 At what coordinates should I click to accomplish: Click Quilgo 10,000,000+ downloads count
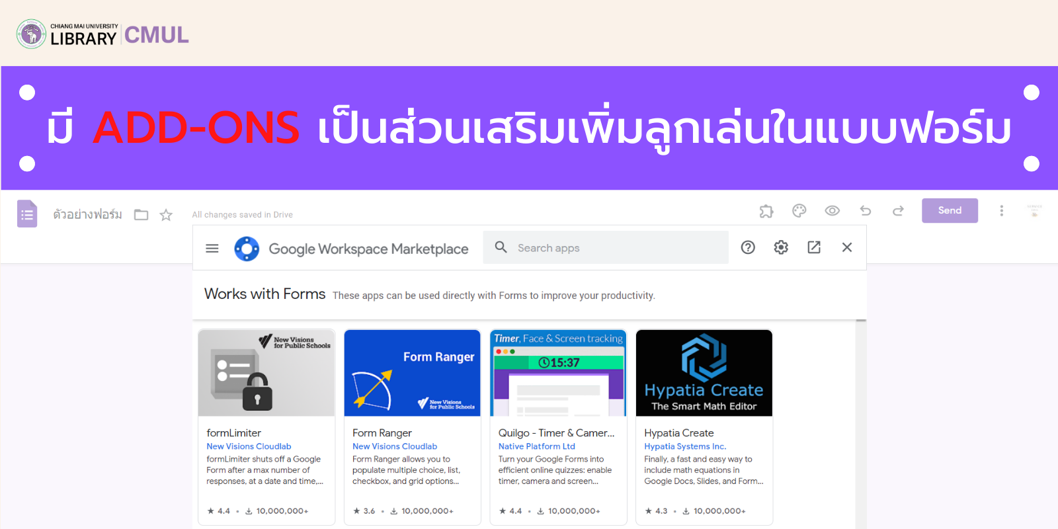[569, 510]
